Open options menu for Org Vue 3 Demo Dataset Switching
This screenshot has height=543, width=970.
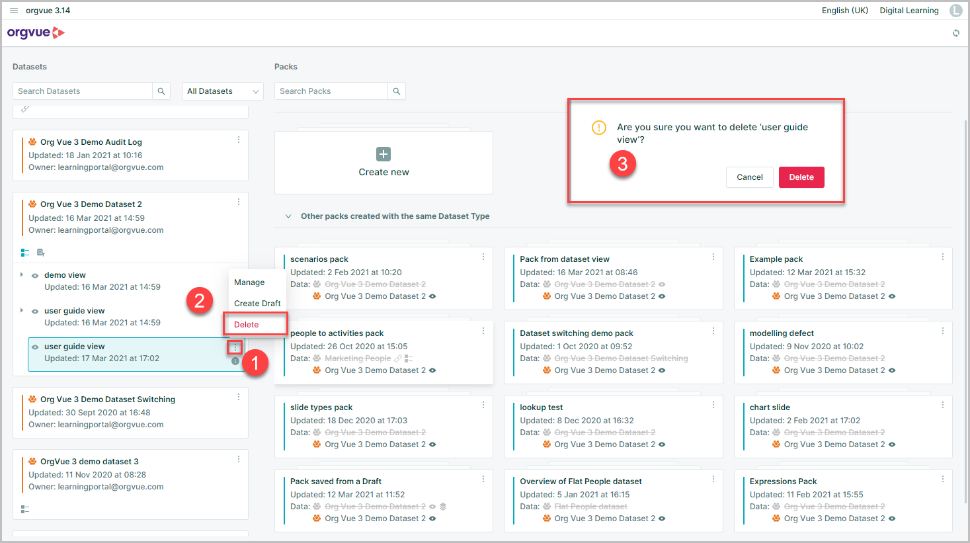pos(239,397)
